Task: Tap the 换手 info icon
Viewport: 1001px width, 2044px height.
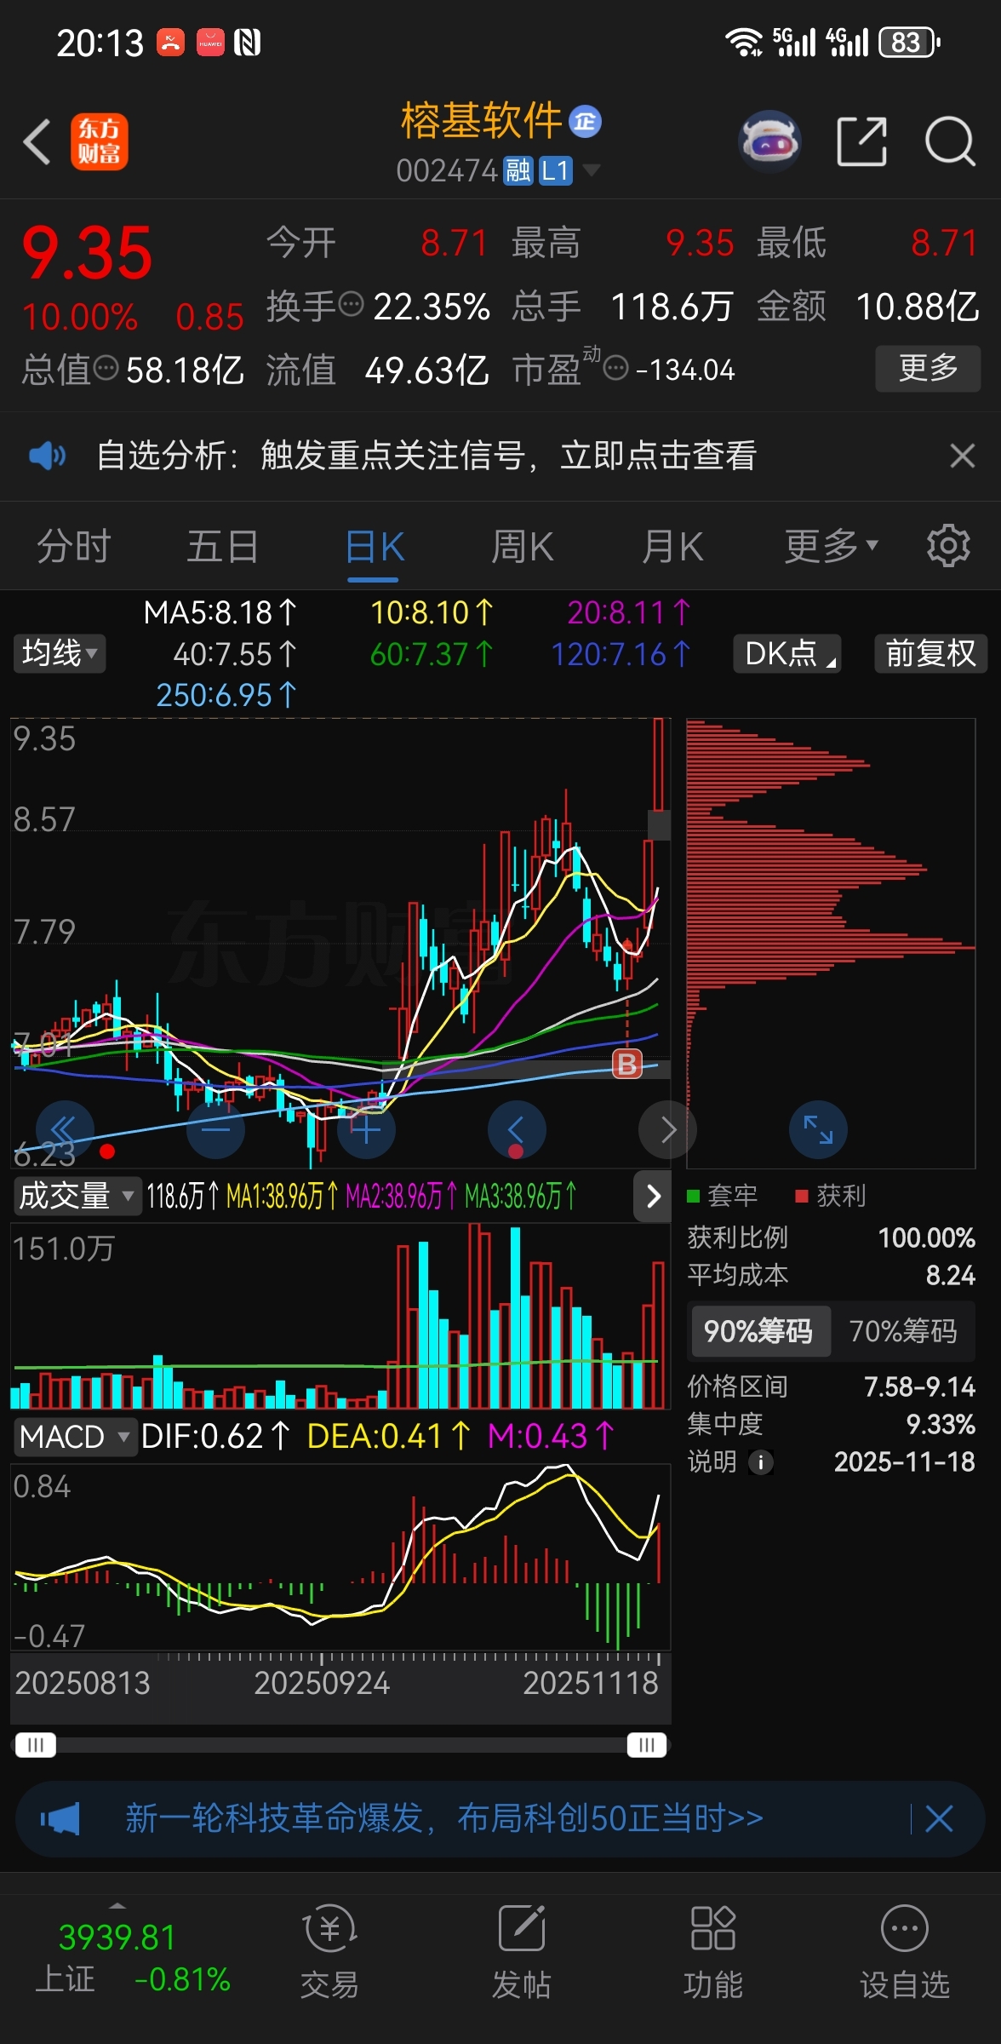Action: pyautogui.click(x=351, y=303)
